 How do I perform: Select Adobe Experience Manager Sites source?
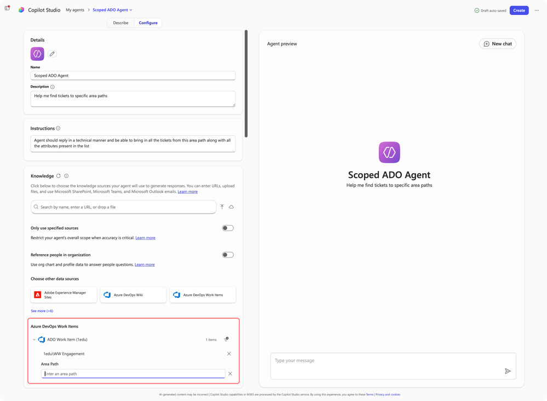64,295
